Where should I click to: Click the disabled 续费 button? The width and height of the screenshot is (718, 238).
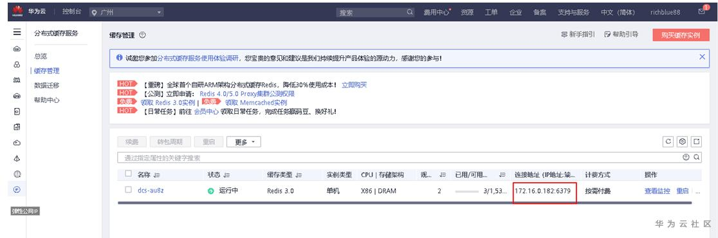(132, 142)
